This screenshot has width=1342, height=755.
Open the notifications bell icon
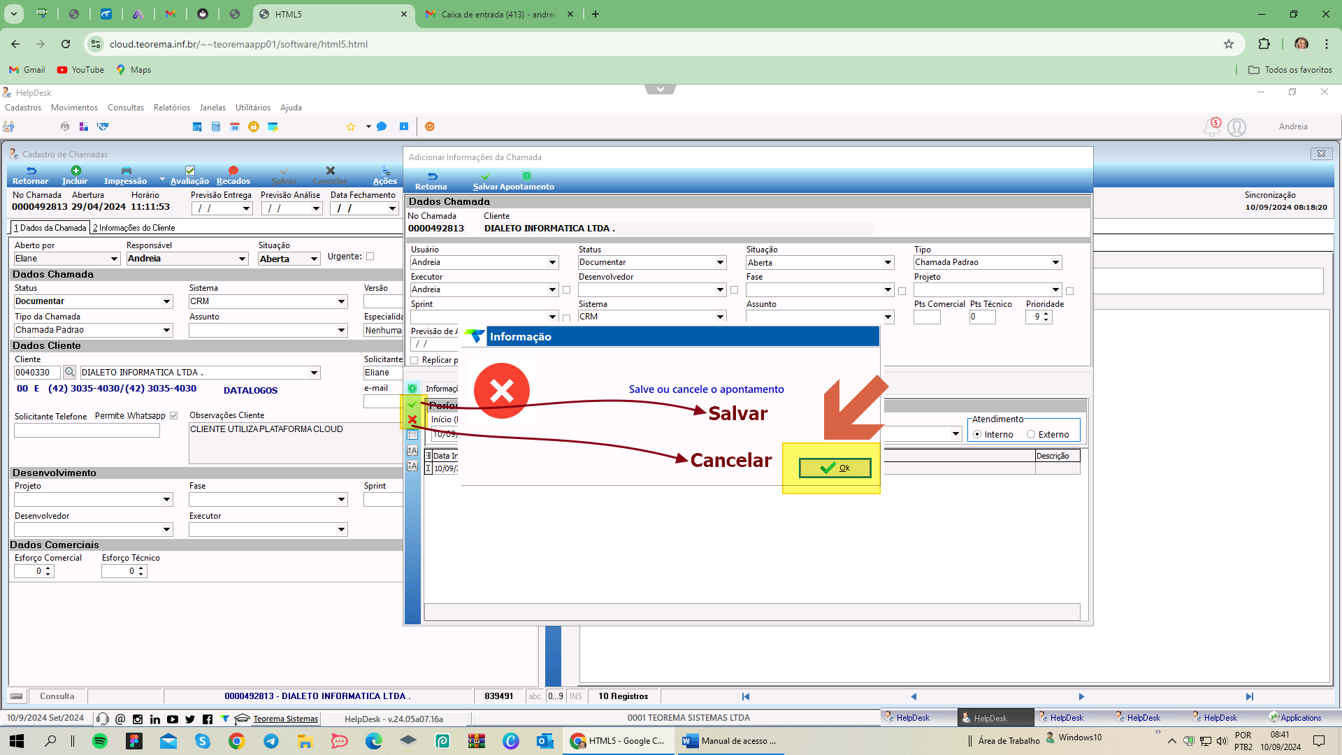[1211, 127]
